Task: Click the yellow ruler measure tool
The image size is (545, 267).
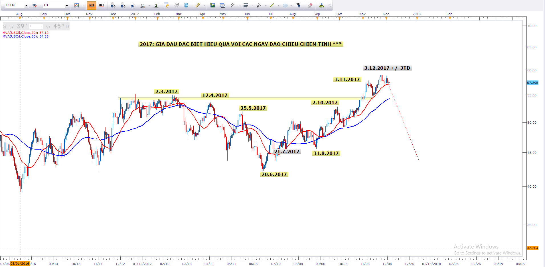Action: 197,5
